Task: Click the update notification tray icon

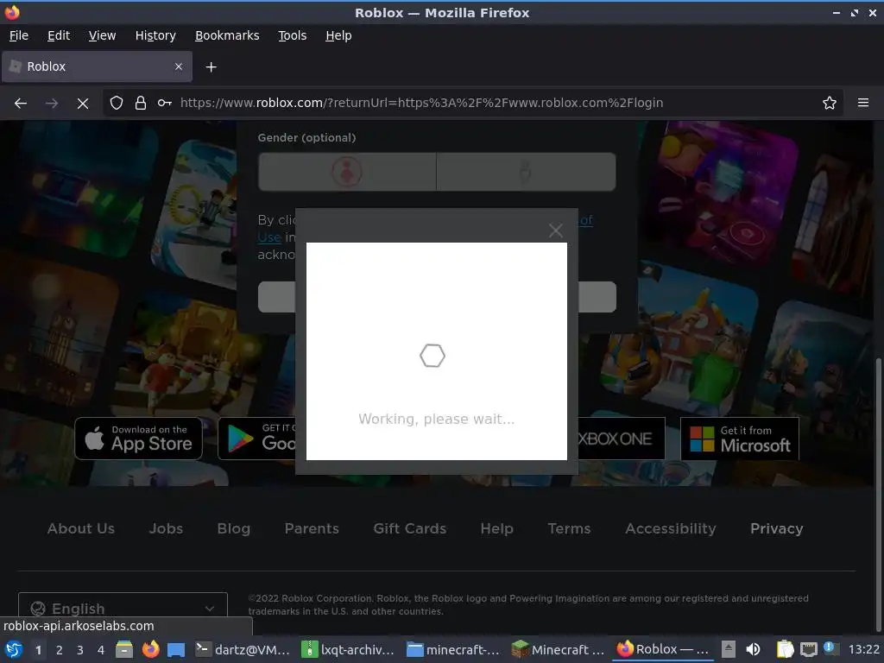Action: (830, 648)
